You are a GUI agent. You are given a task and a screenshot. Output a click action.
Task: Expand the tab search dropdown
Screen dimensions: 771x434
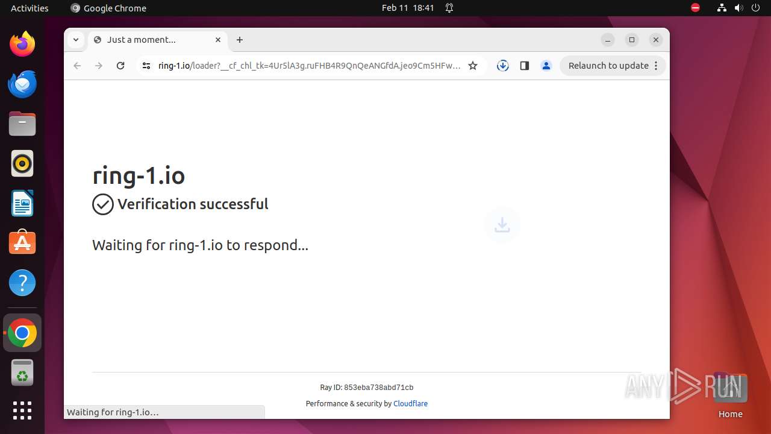76,40
